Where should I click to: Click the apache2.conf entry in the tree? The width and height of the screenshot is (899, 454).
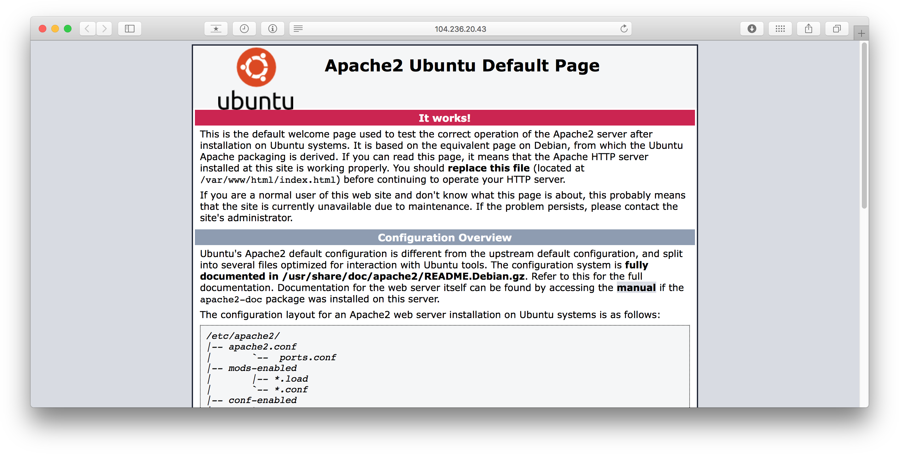[262, 347]
